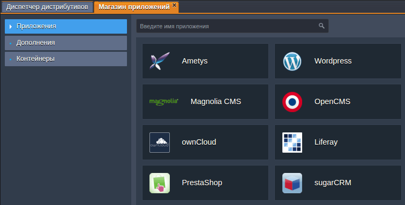Open the Приложения sidebar section
Image resolution: width=405 pixels, height=205 pixels.
point(66,26)
